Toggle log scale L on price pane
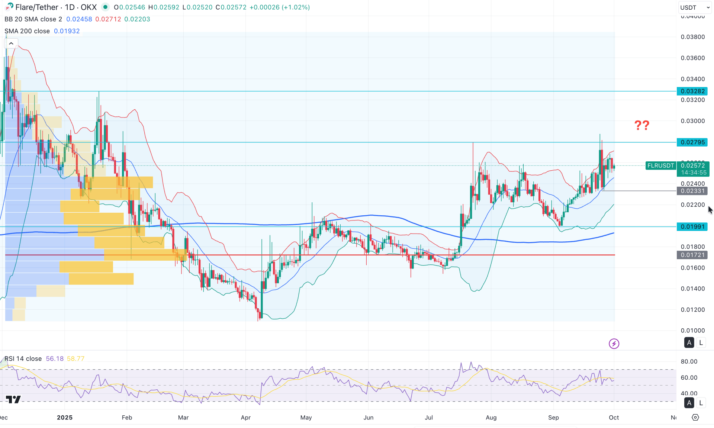 click(x=701, y=342)
